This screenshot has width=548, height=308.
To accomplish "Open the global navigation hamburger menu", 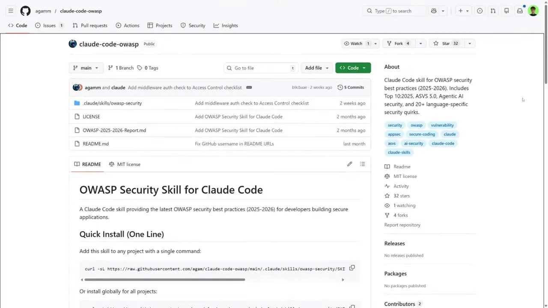I will click(11, 11).
